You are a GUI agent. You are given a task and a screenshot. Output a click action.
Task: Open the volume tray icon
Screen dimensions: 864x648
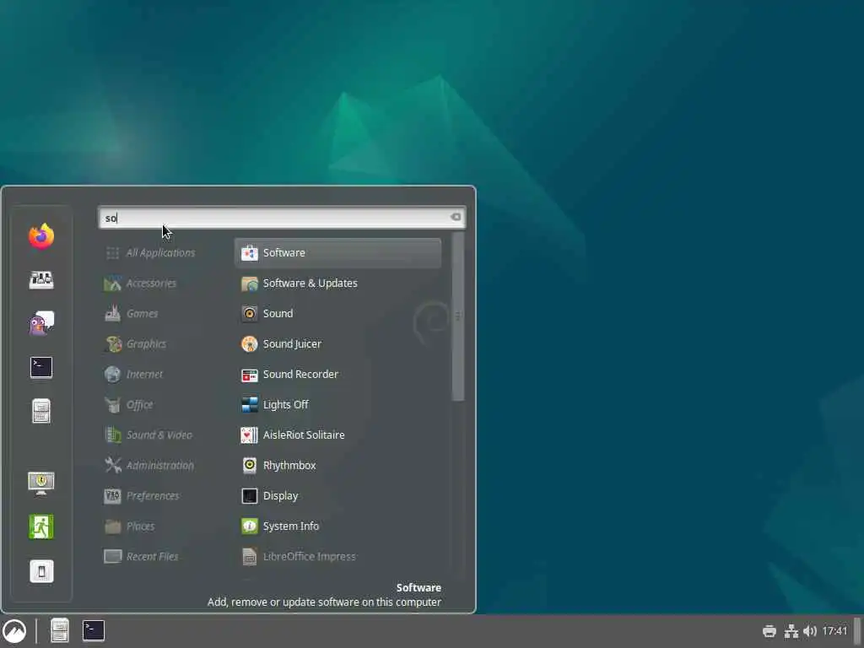click(x=809, y=631)
